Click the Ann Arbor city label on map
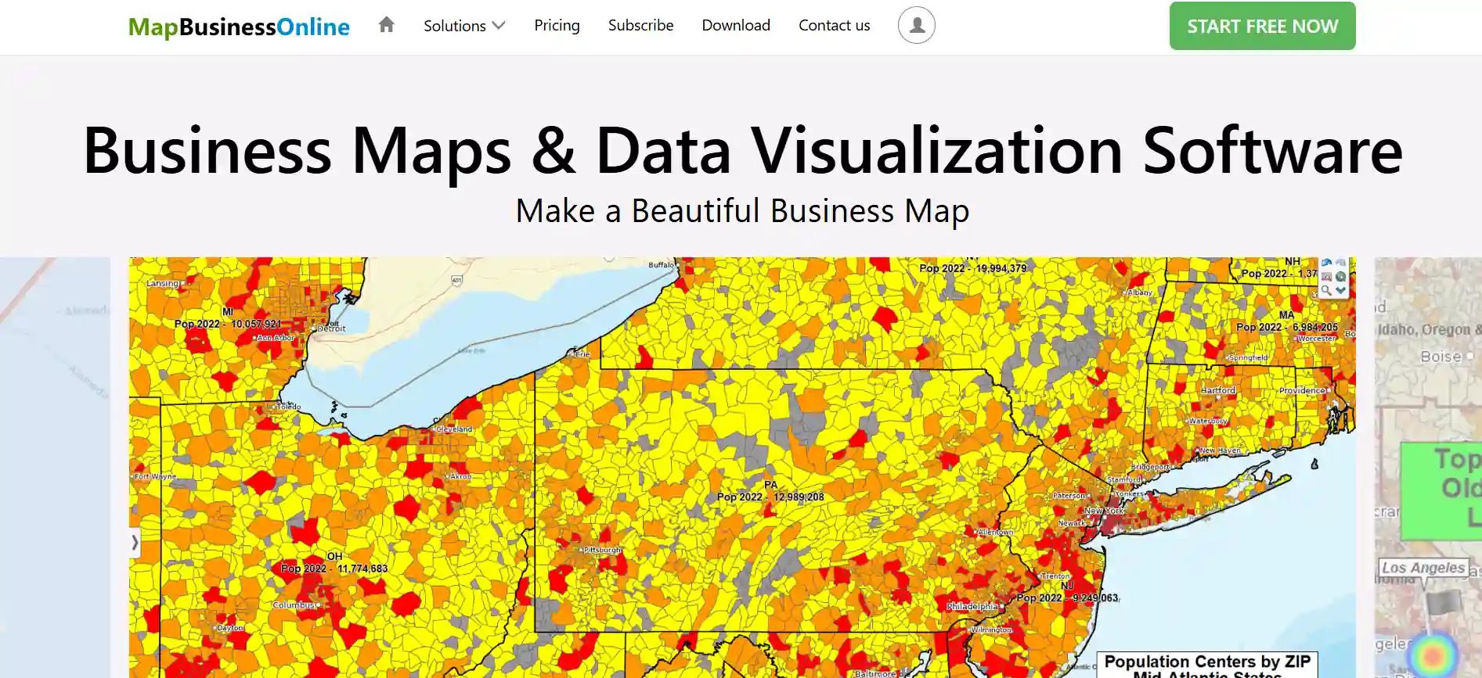Viewport: 1482px width, 678px height. (x=276, y=338)
